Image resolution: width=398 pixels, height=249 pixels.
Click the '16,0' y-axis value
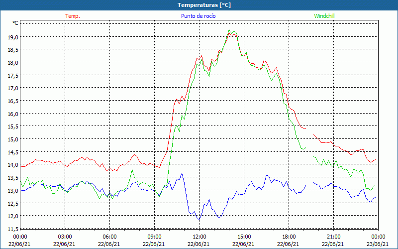click(14, 114)
